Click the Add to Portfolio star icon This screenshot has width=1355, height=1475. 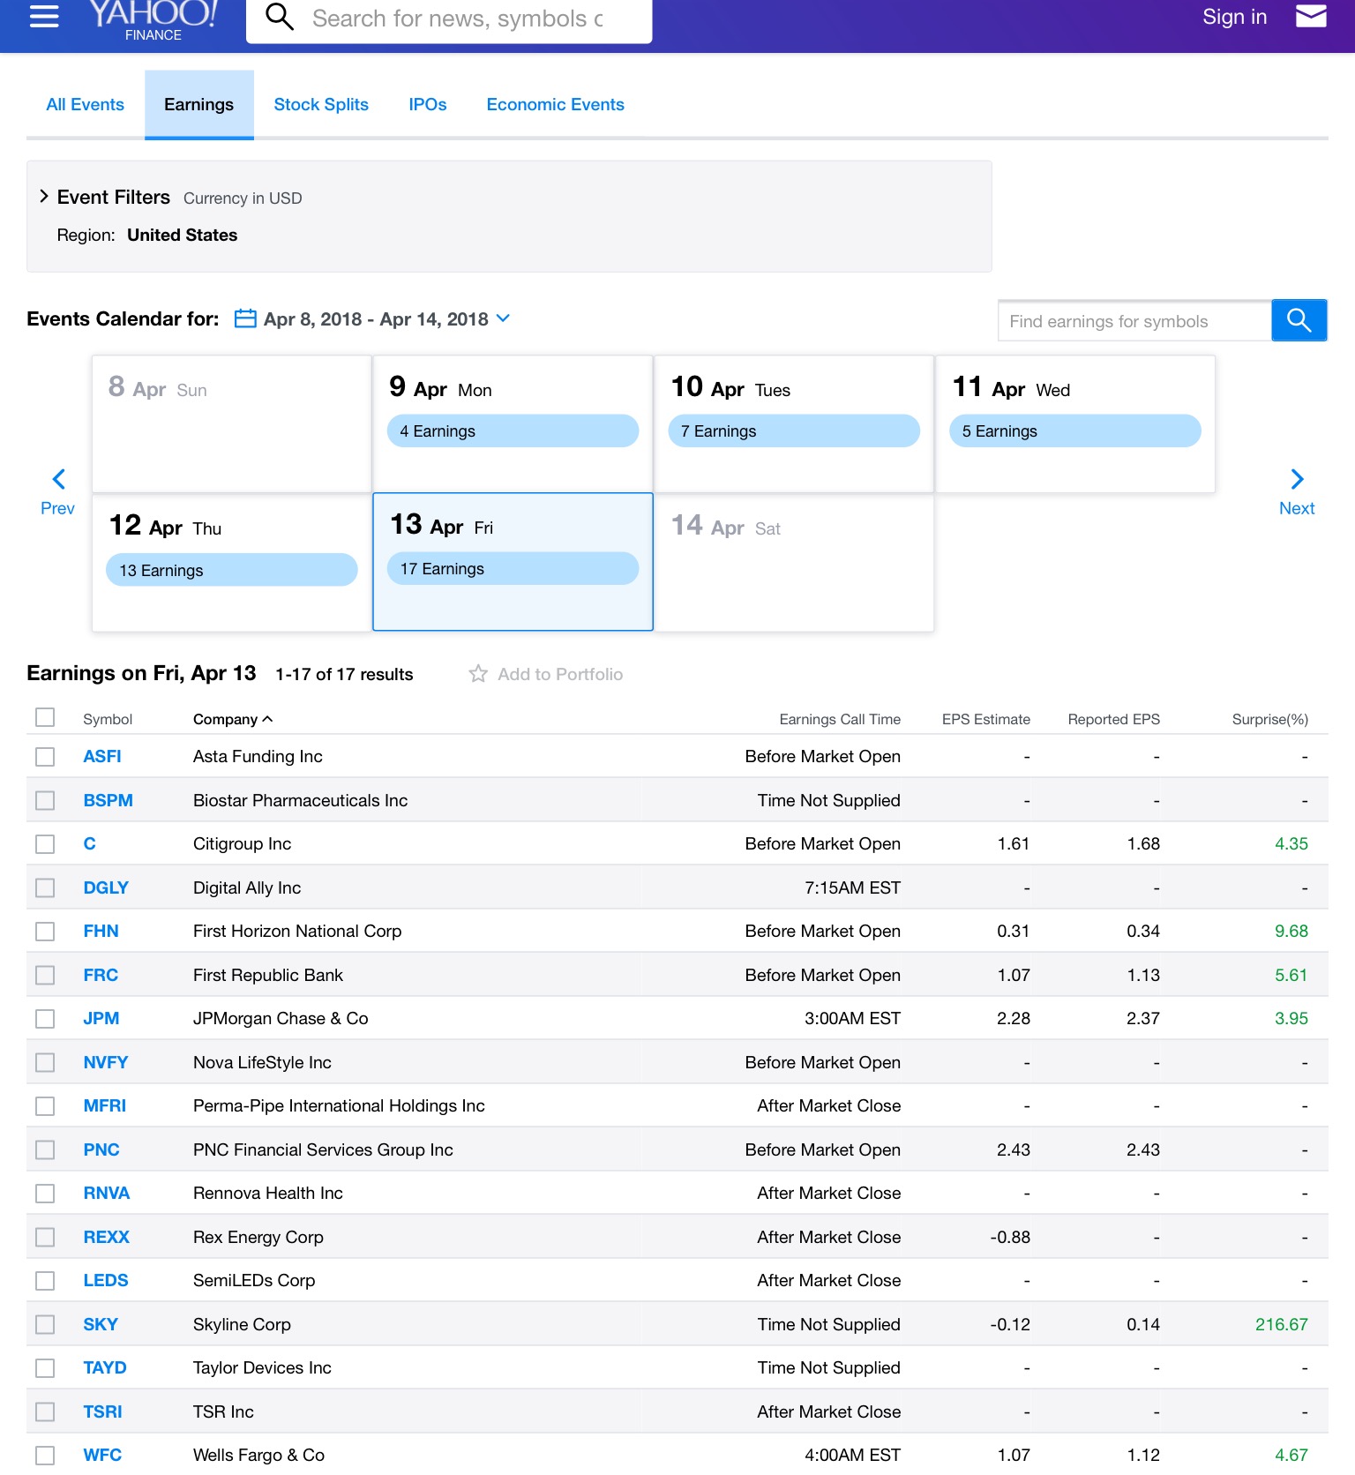(x=478, y=674)
